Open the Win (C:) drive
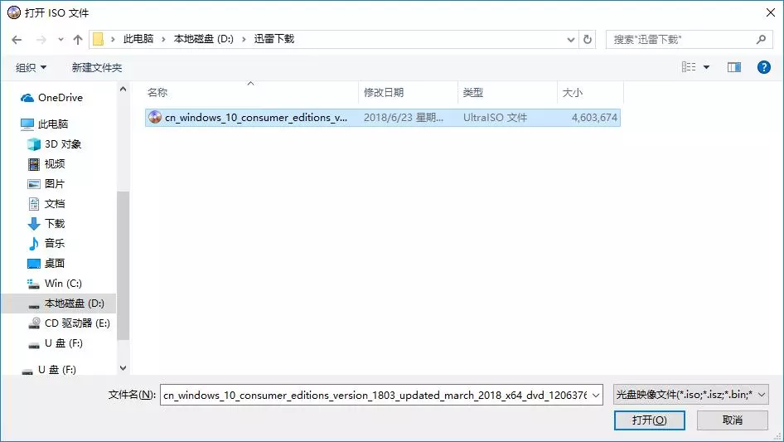This screenshot has width=784, height=442. [x=63, y=284]
